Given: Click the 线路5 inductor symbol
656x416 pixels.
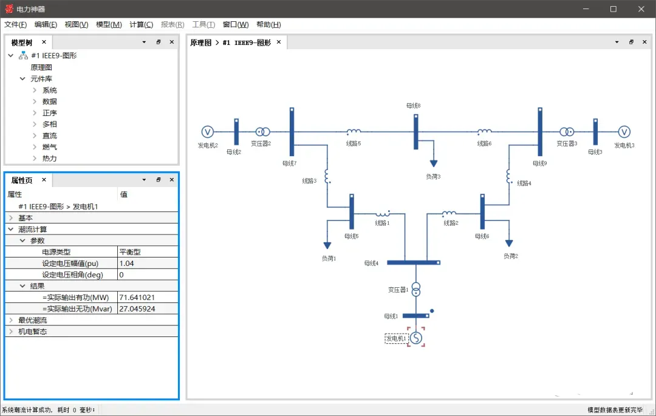Looking at the screenshot, I should [354, 132].
